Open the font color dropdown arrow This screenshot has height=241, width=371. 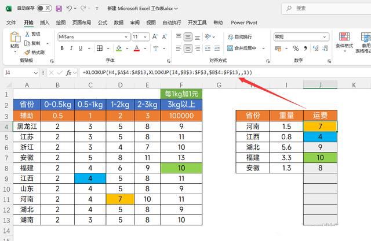coord(145,49)
